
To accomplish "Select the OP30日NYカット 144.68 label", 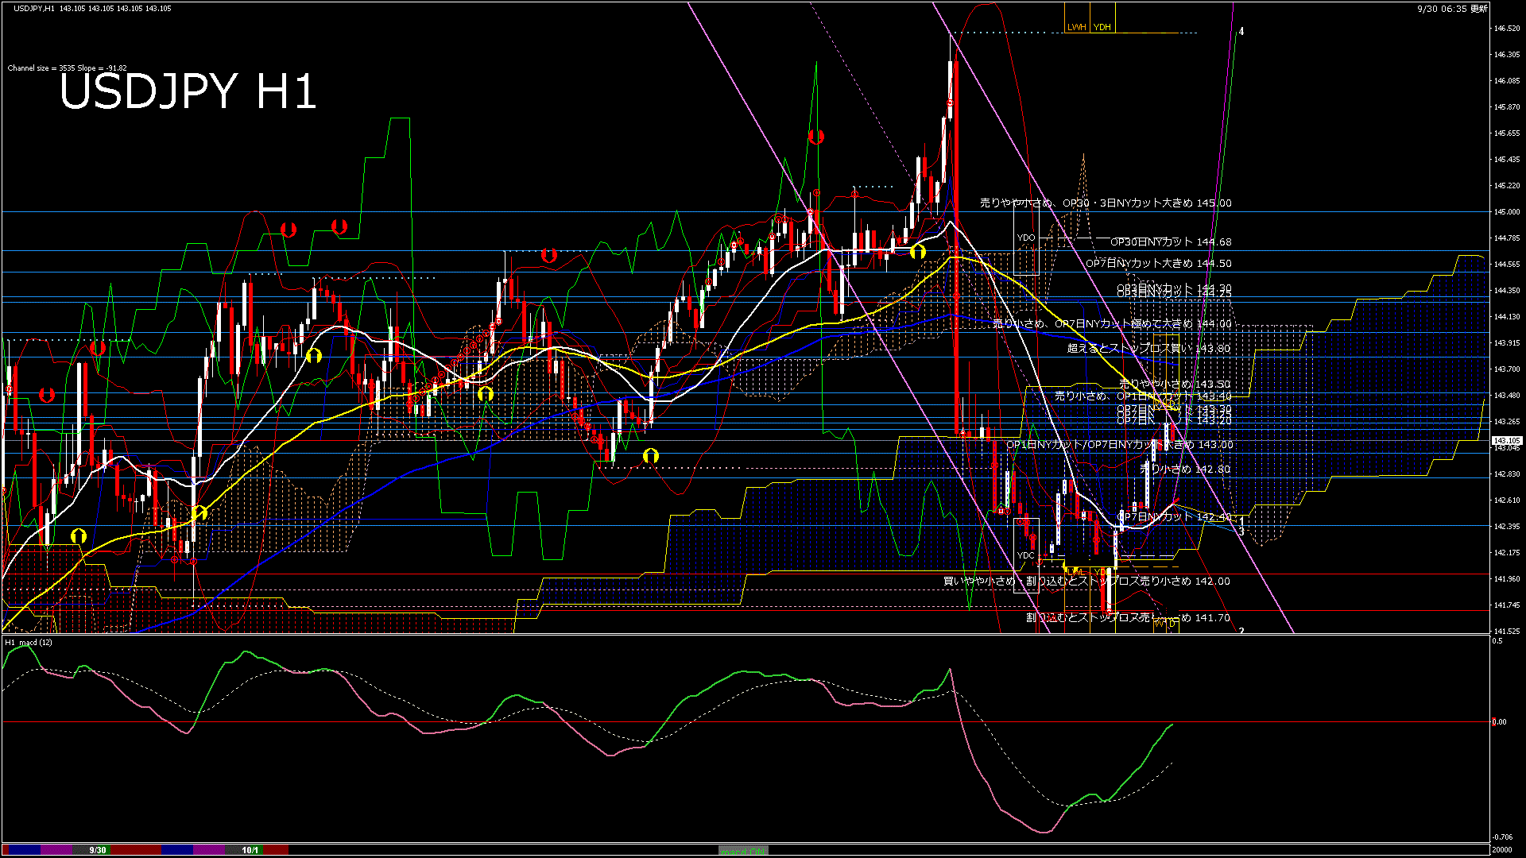I will pos(1171,242).
